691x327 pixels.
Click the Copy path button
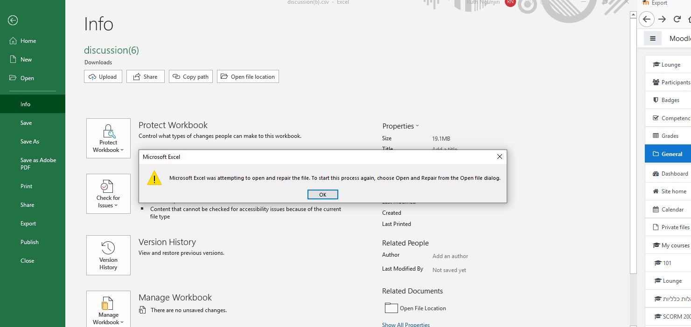(191, 76)
